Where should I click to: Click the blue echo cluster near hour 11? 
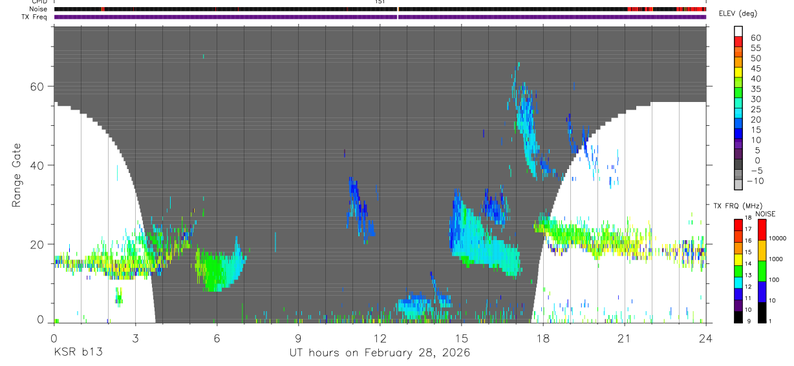coord(359,209)
